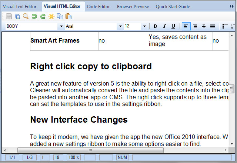Viewport: 237px width, 163px height.
Task: Switch to the Code Editor tab
Action: click(x=99, y=7)
